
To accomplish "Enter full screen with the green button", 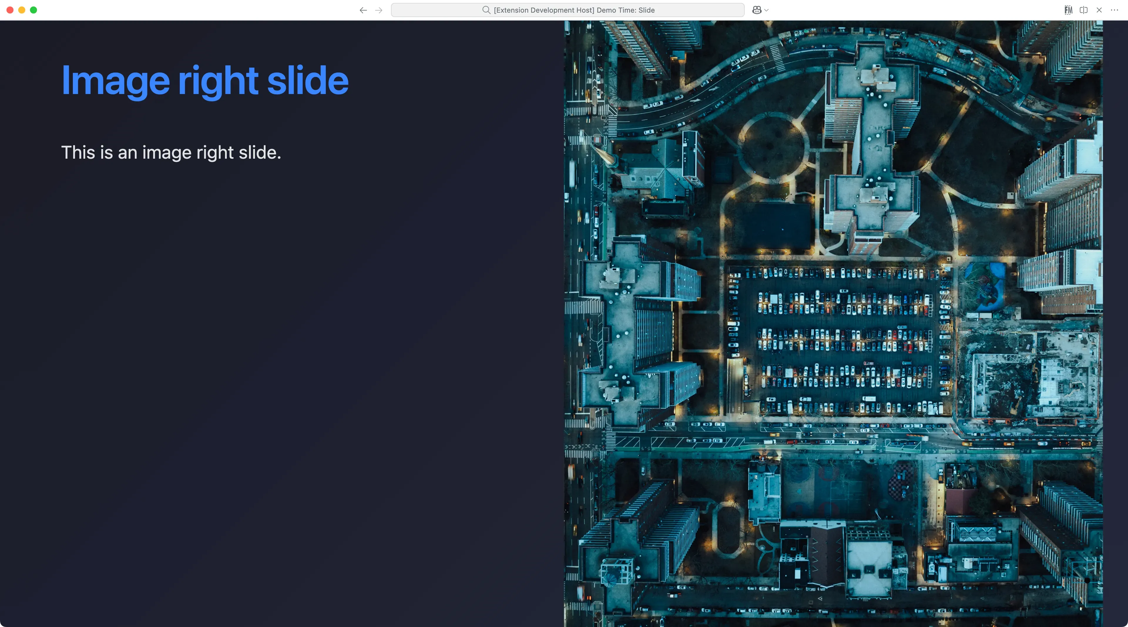I will (x=34, y=10).
